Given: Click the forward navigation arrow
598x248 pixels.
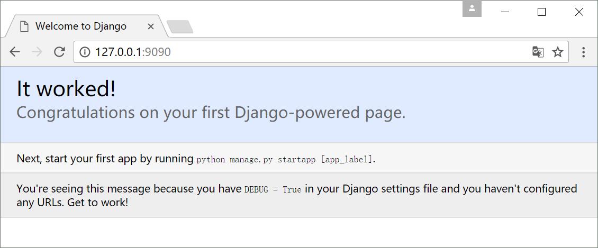Looking at the screenshot, I should pos(37,52).
